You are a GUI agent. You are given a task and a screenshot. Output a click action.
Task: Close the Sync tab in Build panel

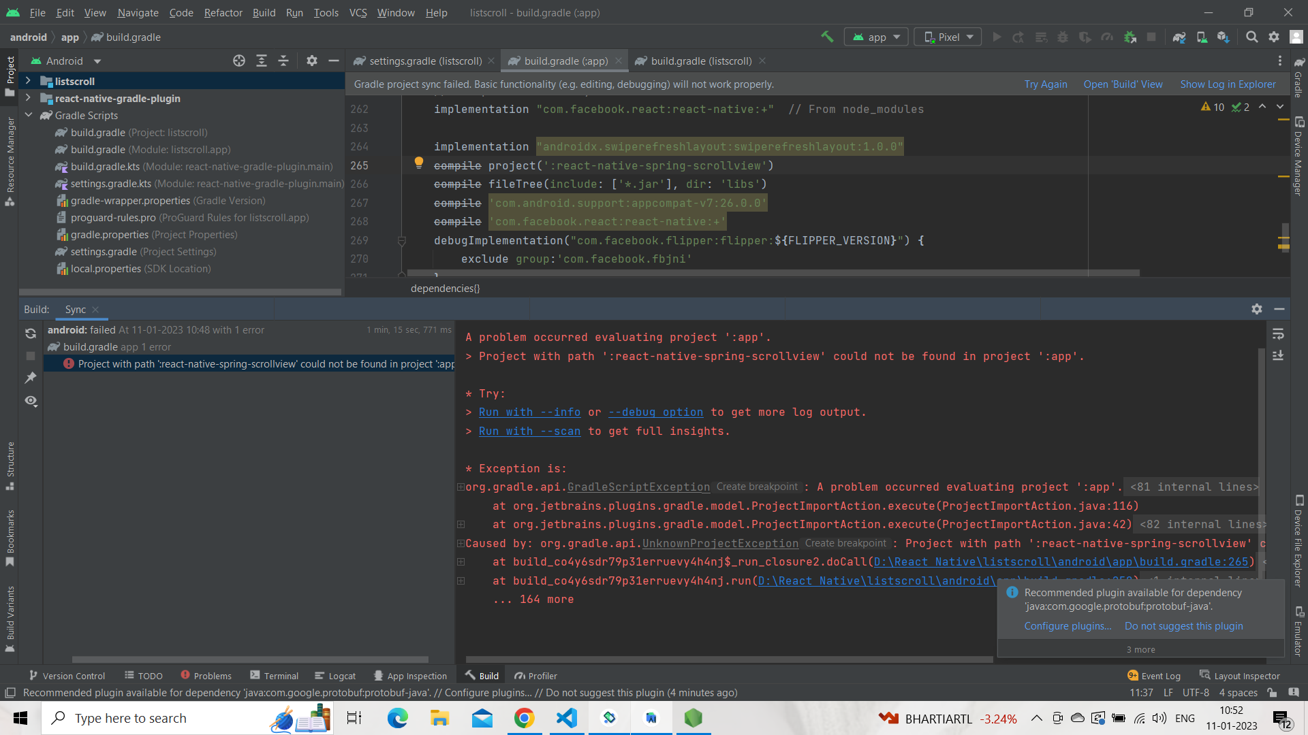coord(95,310)
